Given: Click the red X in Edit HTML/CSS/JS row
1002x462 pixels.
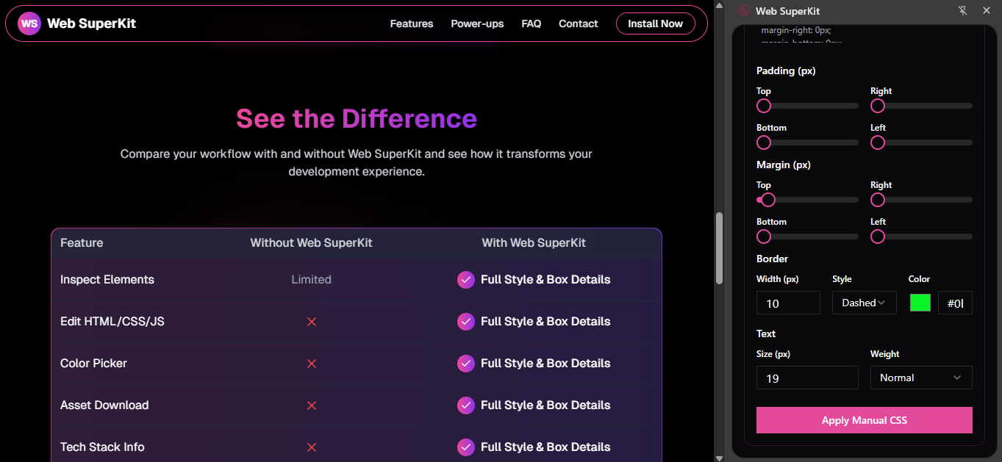Looking at the screenshot, I should click(311, 322).
